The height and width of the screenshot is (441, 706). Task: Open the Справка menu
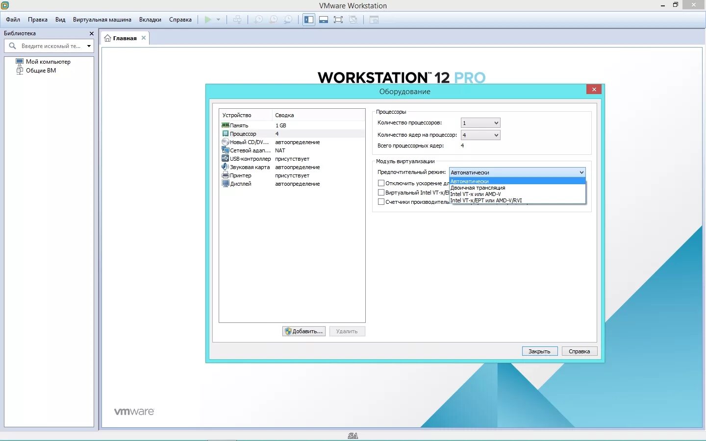point(180,20)
